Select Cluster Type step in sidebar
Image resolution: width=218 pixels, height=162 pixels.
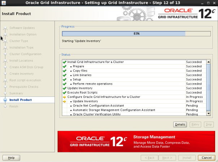pyautogui.click(x=19, y=41)
